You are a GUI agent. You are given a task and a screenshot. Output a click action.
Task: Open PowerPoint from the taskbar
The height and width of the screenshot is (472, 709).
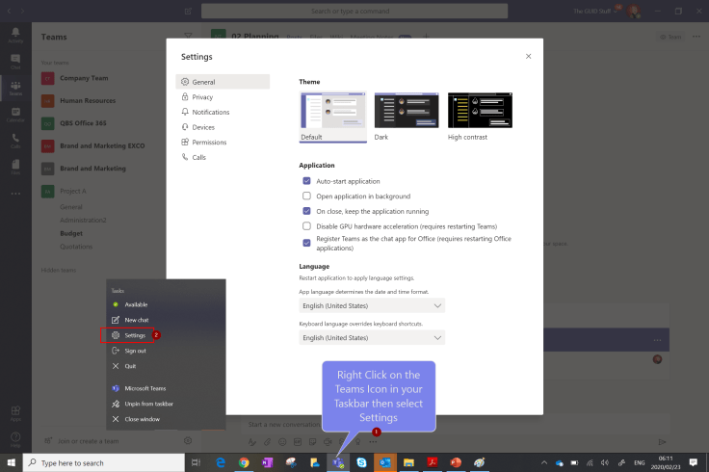pyautogui.click(x=455, y=462)
